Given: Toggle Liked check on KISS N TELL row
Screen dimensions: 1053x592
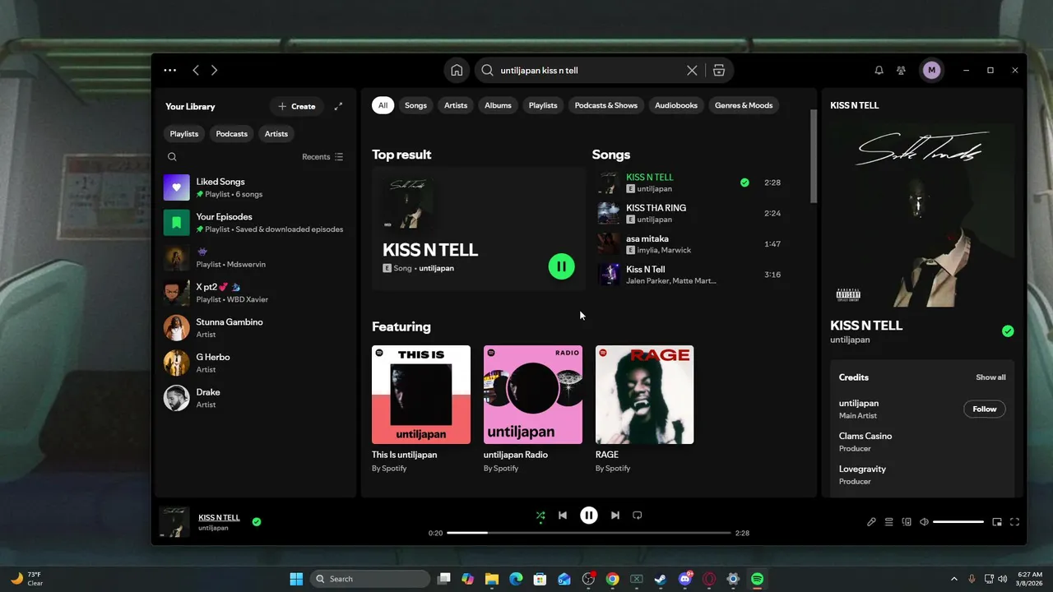Looking at the screenshot, I should click(x=745, y=183).
